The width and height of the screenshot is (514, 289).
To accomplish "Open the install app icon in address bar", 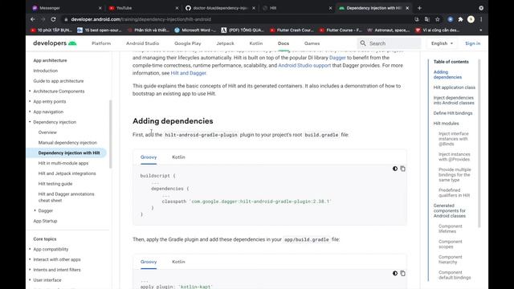I will click(x=417, y=19).
